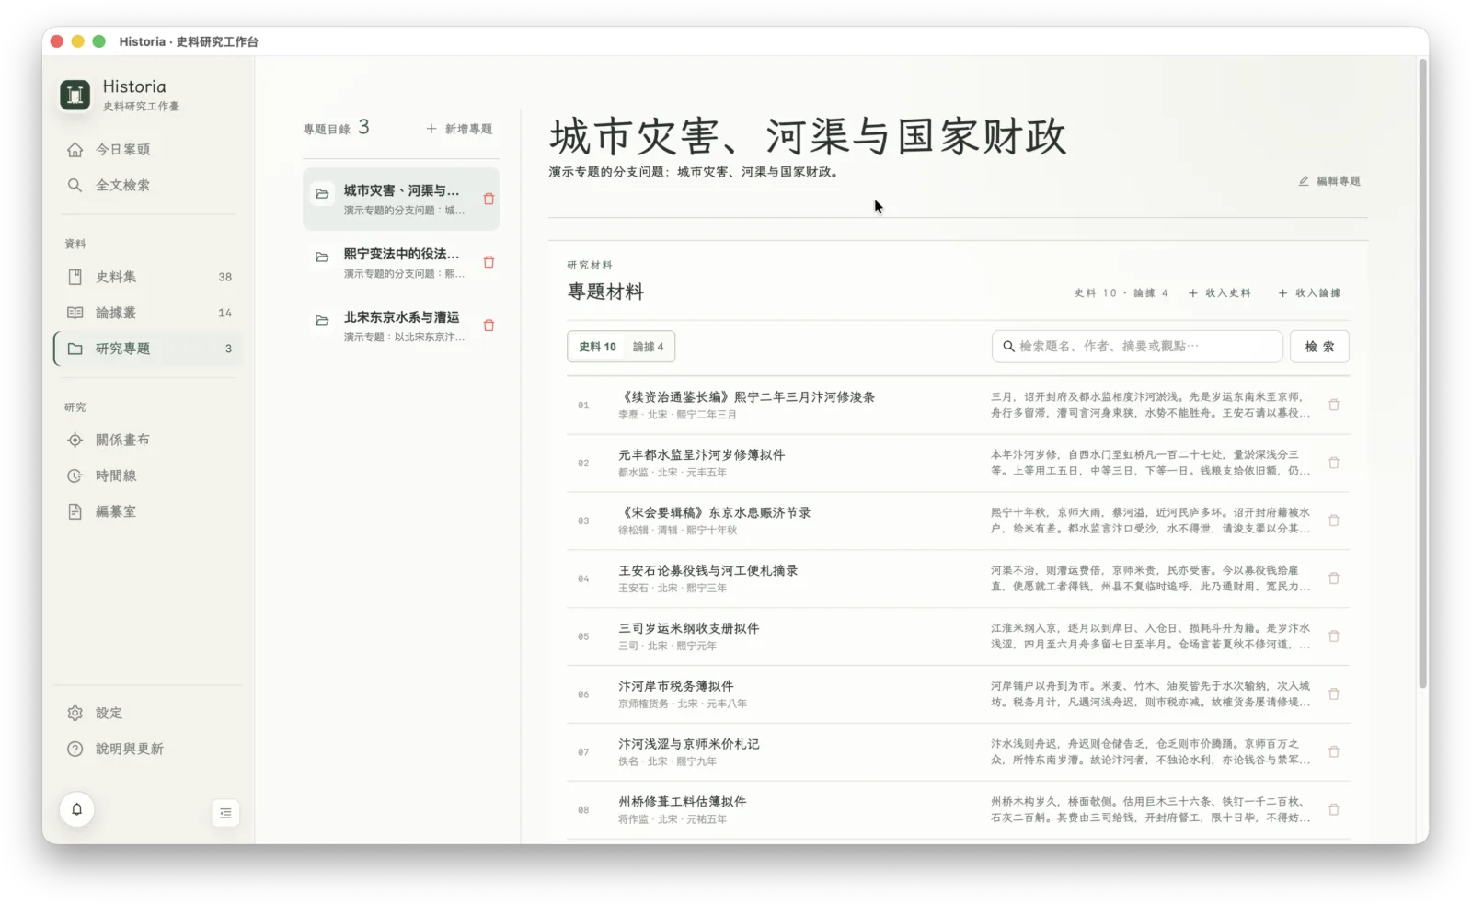Click the notification bell icon

(77, 809)
